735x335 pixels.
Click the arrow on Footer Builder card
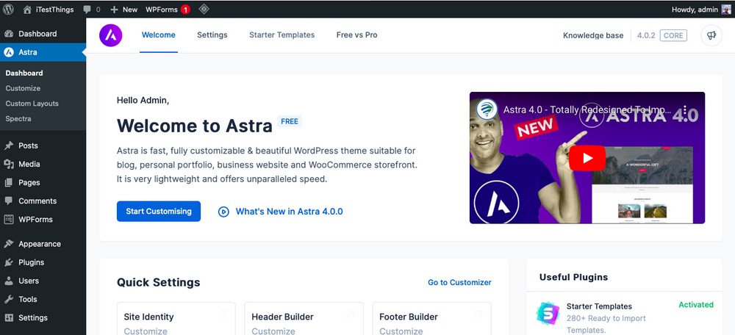click(478, 314)
